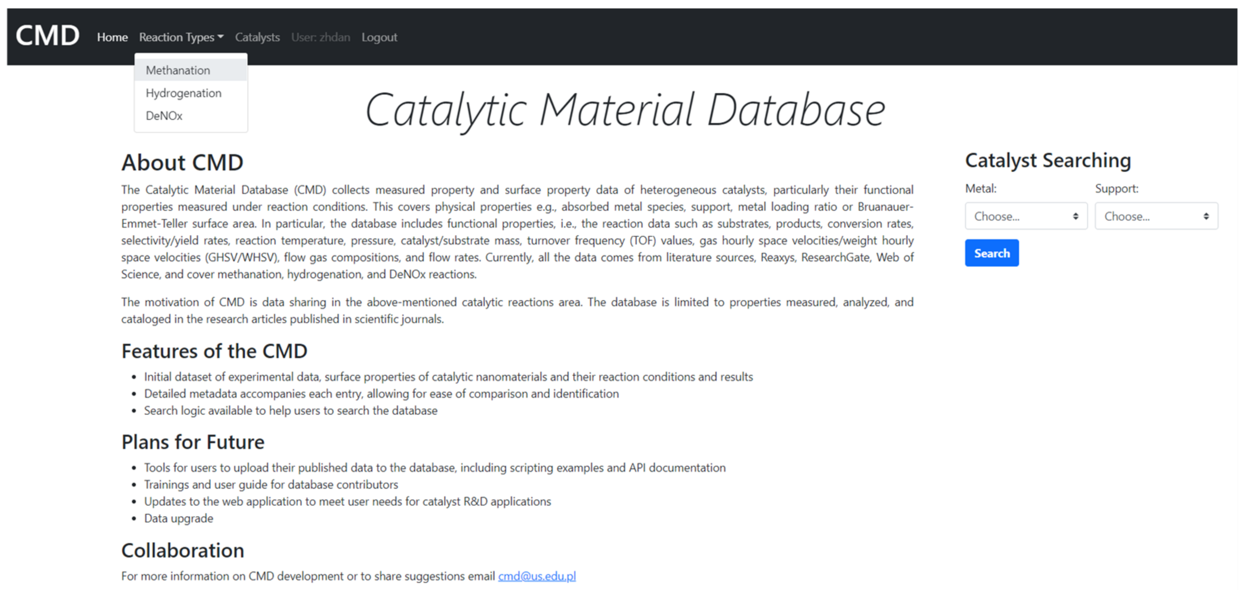Log out using the Logout link
Image resolution: width=1247 pixels, height=590 pixels.
pos(379,37)
